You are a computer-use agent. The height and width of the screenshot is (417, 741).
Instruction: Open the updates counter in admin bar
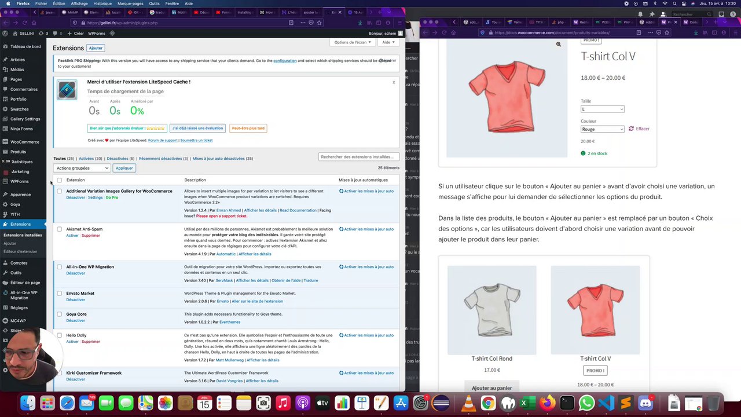click(43, 34)
